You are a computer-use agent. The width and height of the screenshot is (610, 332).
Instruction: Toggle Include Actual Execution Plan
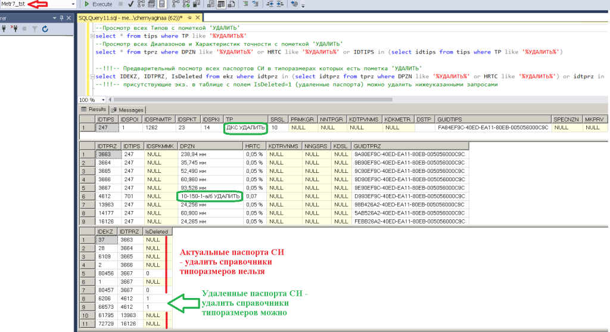click(x=176, y=4)
